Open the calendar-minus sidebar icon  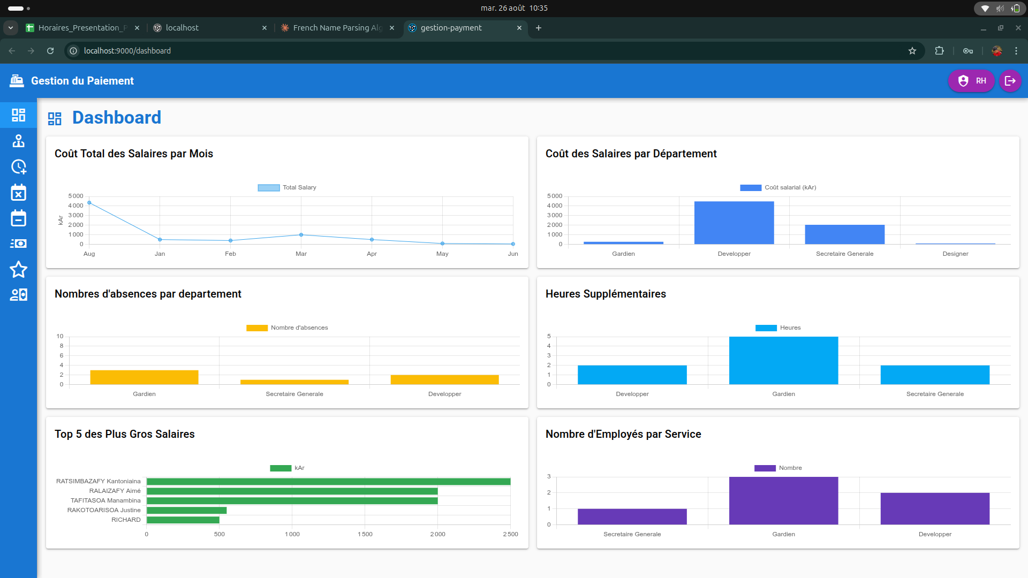18,218
